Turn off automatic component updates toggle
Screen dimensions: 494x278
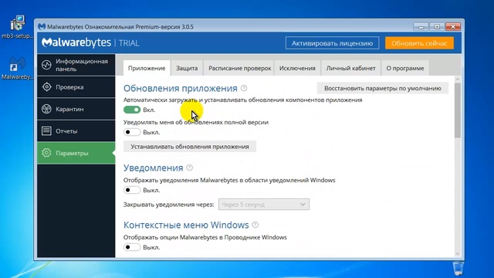coord(132,110)
